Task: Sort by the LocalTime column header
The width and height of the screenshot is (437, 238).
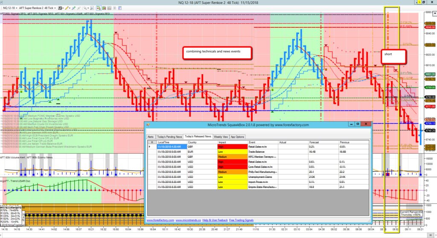Action: [x=172, y=142]
